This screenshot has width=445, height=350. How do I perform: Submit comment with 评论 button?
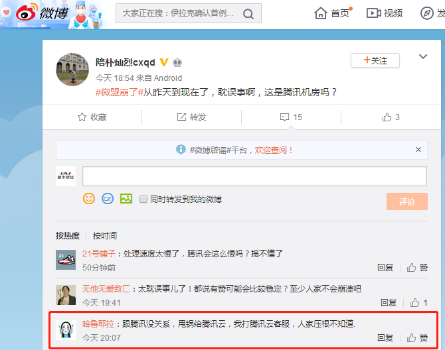[406, 202]
